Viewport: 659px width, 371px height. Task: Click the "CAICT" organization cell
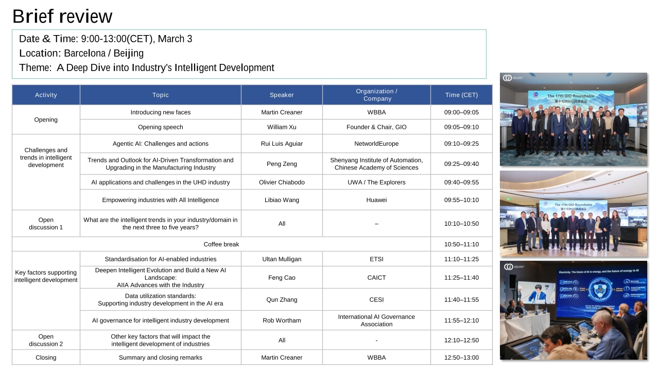(x=376, y=278)
